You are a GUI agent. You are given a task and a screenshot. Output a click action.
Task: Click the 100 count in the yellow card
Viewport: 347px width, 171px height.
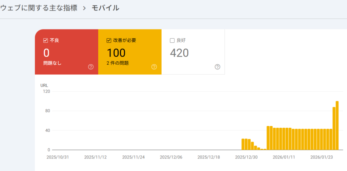116,53
